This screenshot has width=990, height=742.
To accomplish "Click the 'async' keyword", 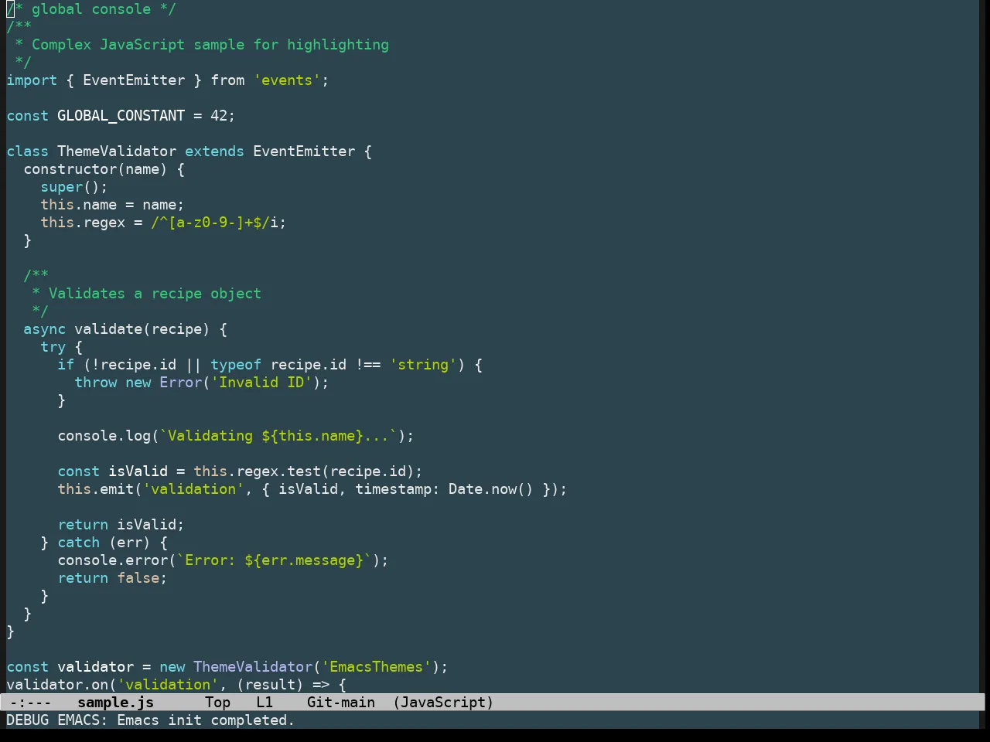I will (44, 329).
